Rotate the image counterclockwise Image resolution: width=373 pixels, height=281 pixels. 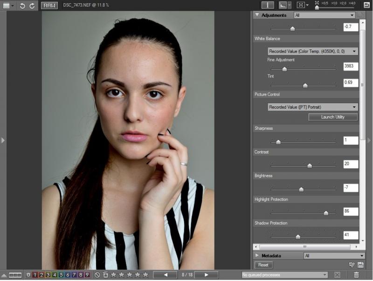click(22, 6)
